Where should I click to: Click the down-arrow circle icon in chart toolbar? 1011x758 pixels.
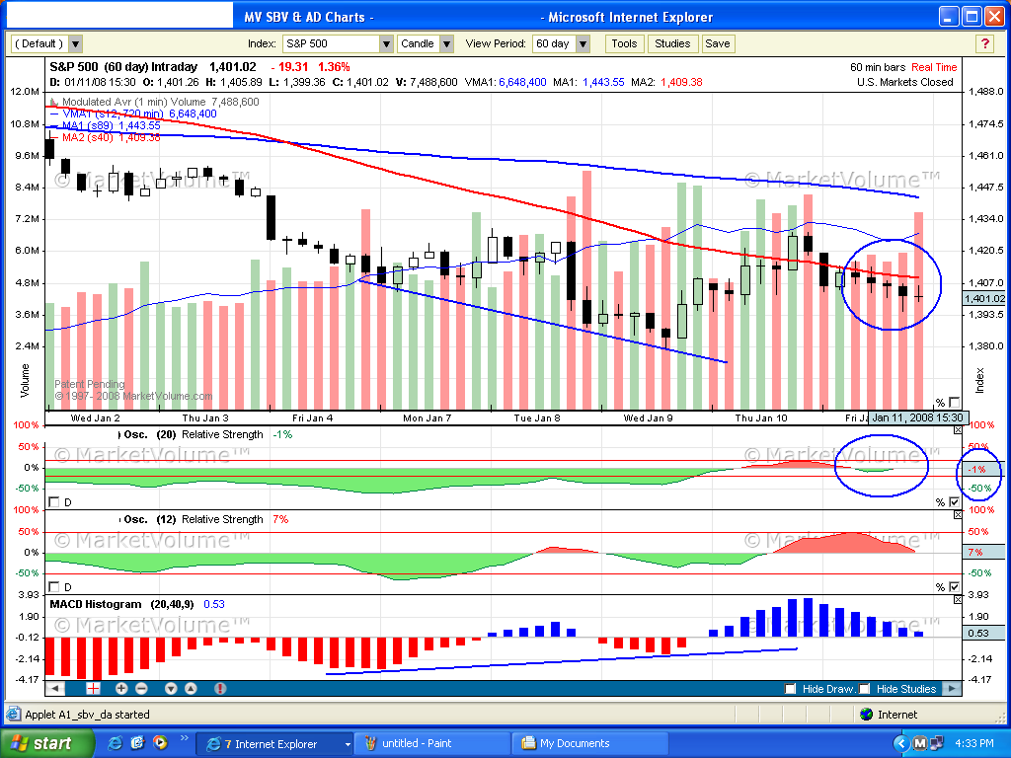pyautogui.click(x=171, y=688)
